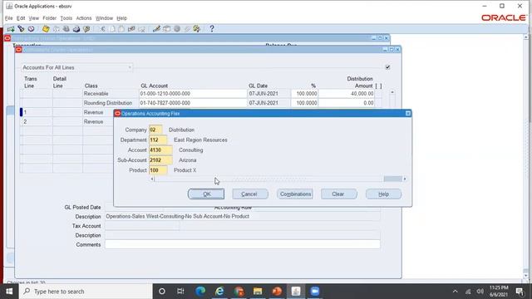Close the Operations Accounting Flex dialog
This screenshot has height=299, width=532.
(x=408, y=113)
